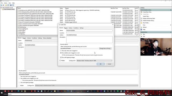Click the clock icon beside SamsungMagician task

(18, 29)
